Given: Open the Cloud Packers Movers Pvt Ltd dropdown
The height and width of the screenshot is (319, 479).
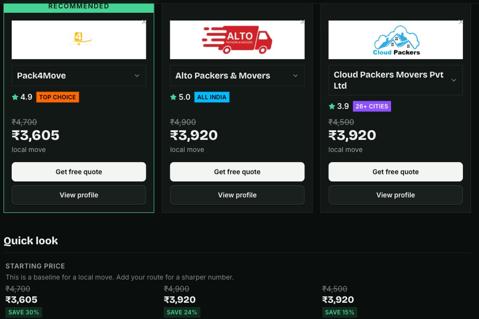Looking at the screenshot, I should [x=396, y=80].
